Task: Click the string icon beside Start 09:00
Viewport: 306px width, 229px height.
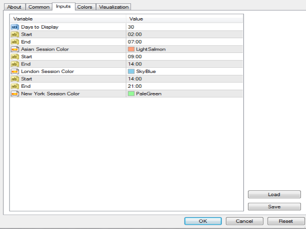Action: (x=15, y=57)
